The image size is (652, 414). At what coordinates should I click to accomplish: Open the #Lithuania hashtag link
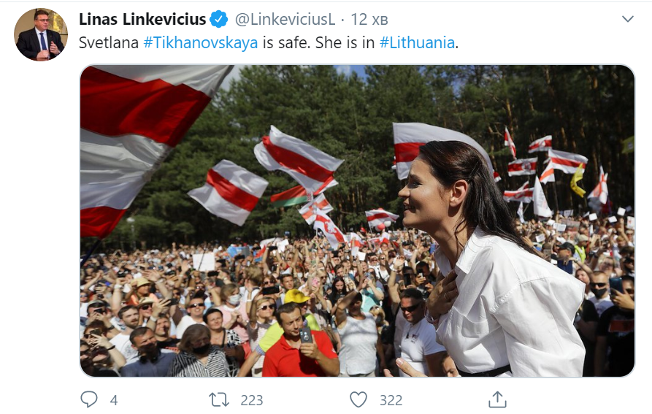[417, 43]
